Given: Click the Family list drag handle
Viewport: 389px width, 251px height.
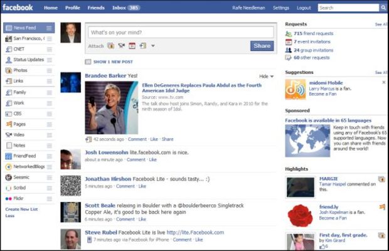Looking at the screenshot, I should 50,92.
